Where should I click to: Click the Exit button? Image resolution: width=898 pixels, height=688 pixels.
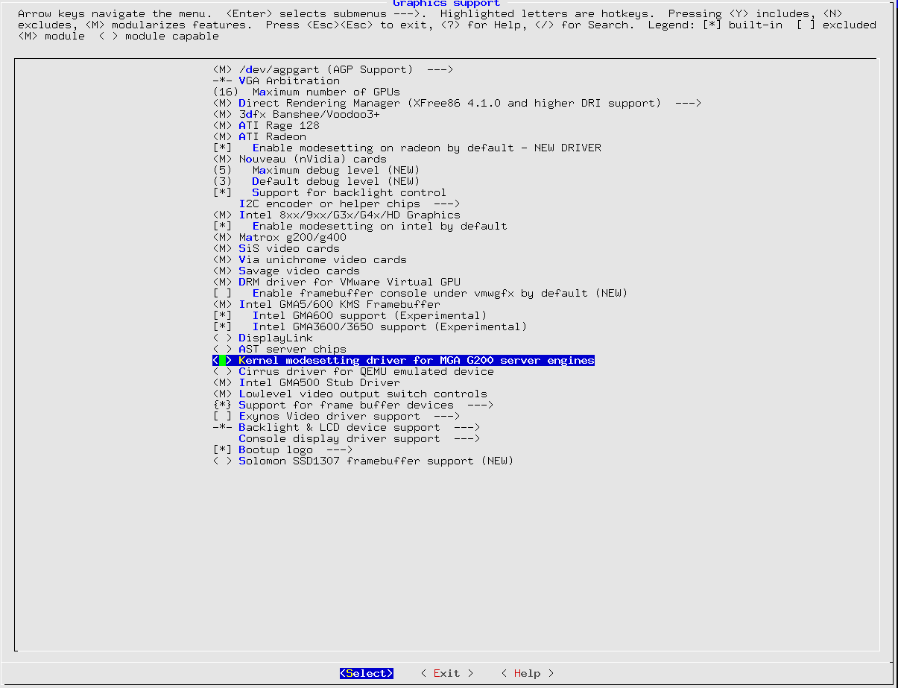click(446, 673)
